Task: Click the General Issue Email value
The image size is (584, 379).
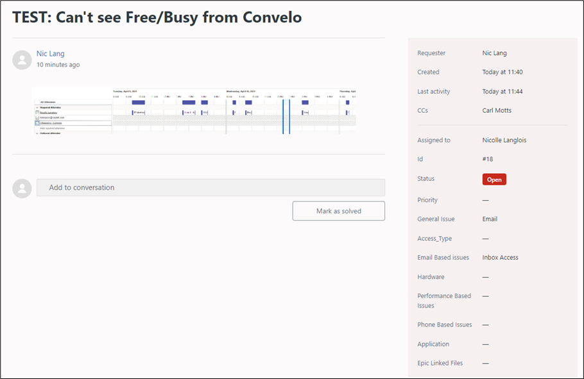Action: (x=490, y=219)
